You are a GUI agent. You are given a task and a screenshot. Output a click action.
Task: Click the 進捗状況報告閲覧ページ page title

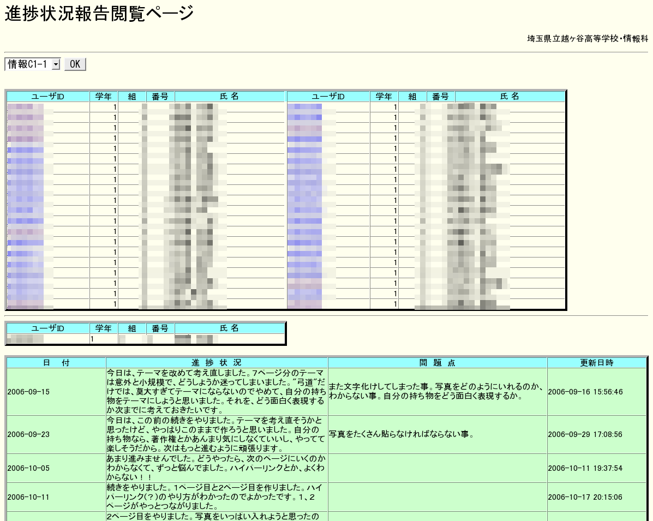[x=99, y=14]
